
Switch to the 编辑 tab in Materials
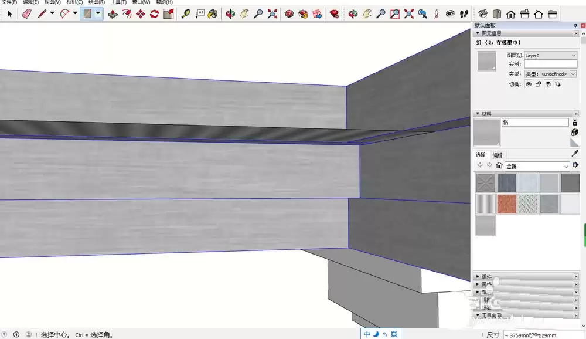pos(498,154)
